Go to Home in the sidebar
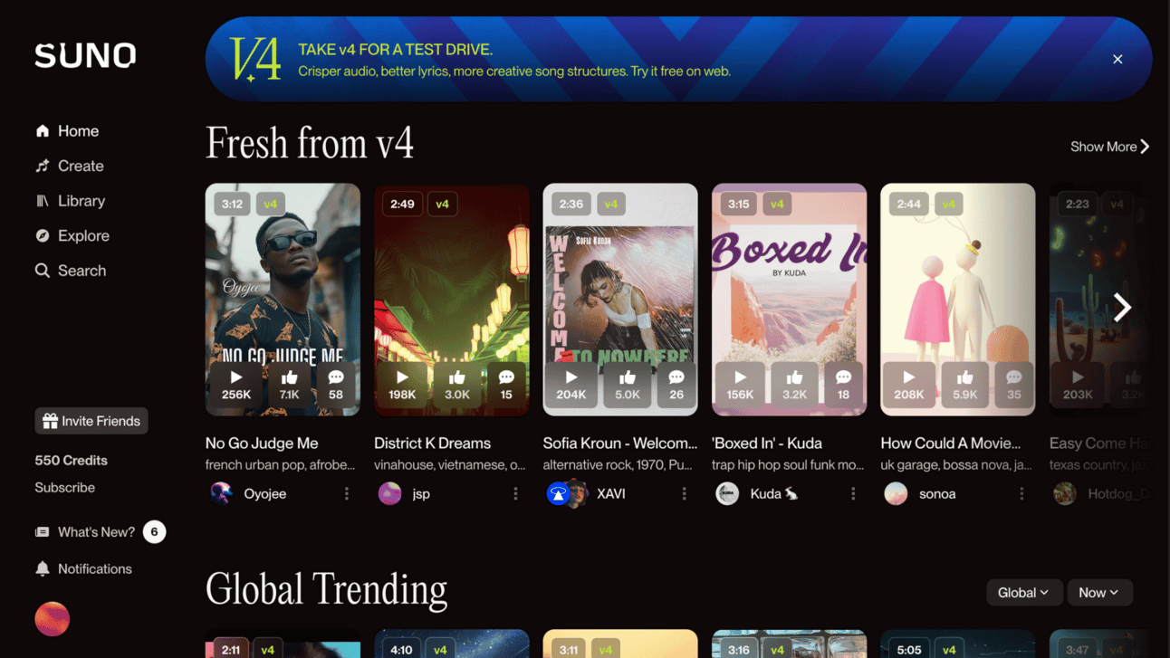The image size is (1170, 658). point(67,131)
